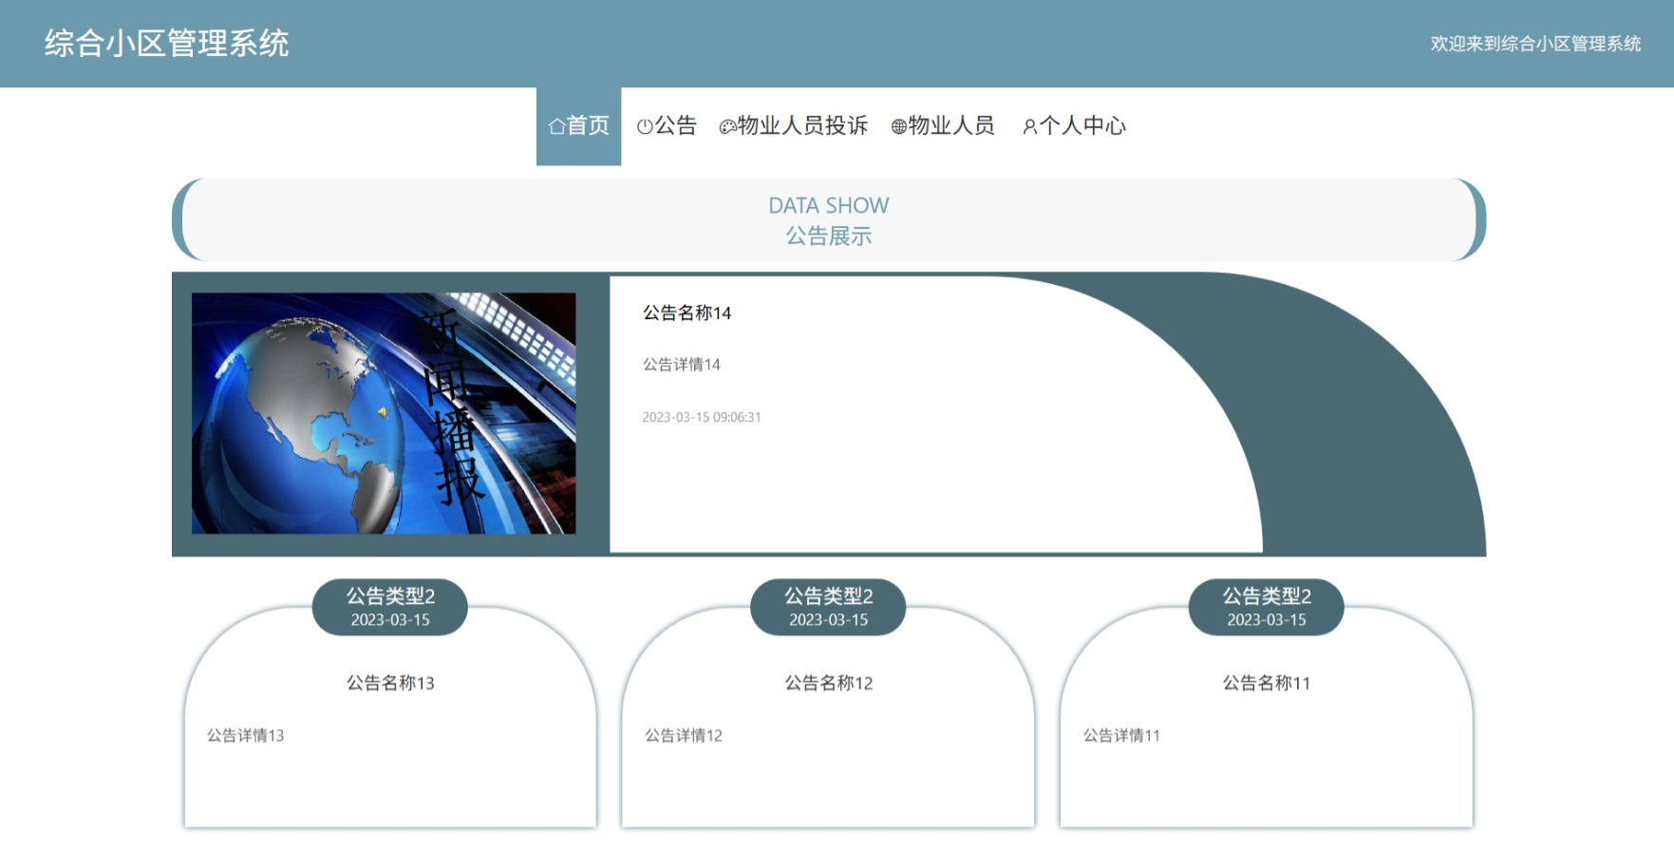1674x848 pixels.
Task: Go to 物业人员投诉 page
Action: pos(794,126)
